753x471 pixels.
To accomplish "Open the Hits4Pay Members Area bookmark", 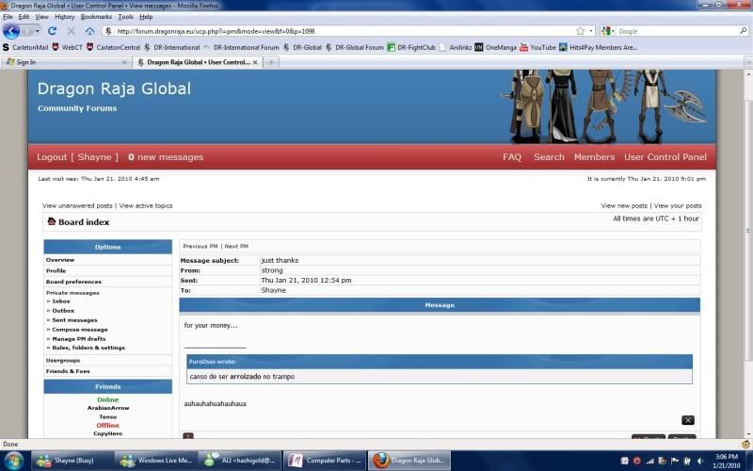I will click(x=598, y=47).
